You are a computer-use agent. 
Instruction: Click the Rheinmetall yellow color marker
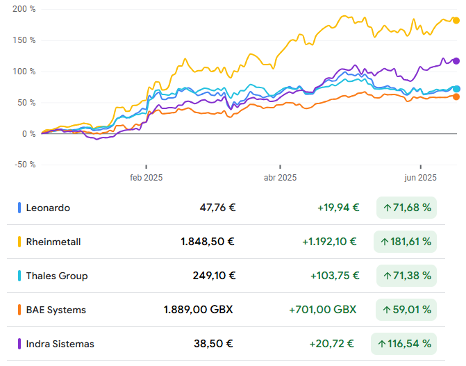(19, 242)
